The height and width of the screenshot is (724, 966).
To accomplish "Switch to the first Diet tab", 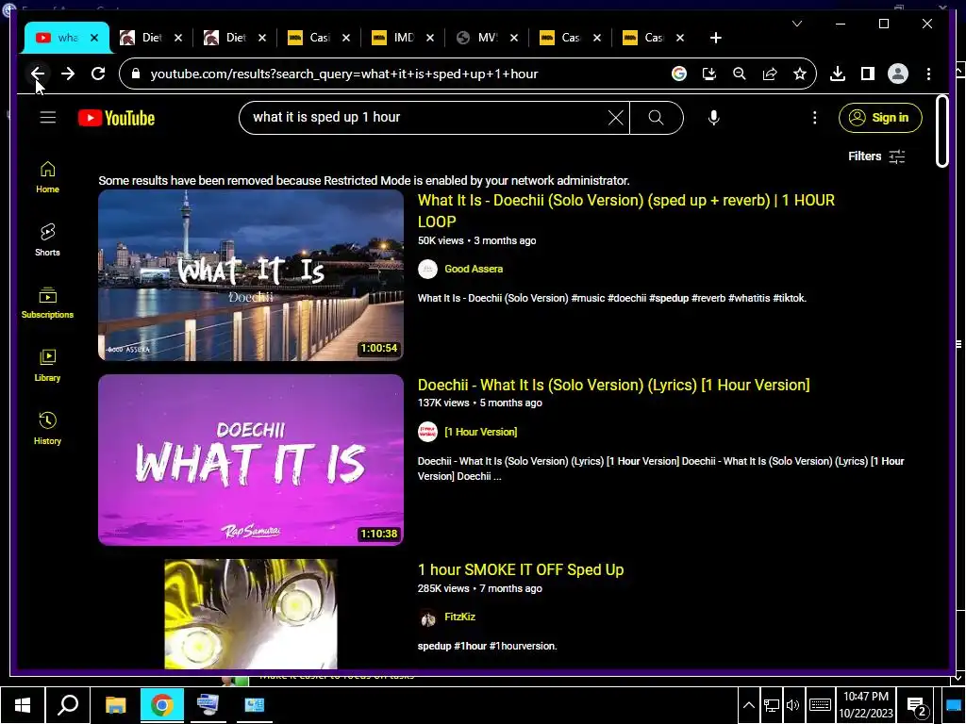I will click(x=152, y=38).
